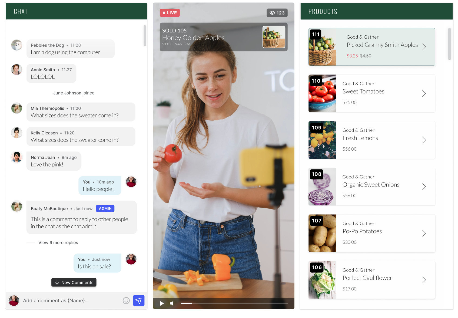This screenshot has width=458, height=318.
Task: Click the video progress bar
Action: 234,303
